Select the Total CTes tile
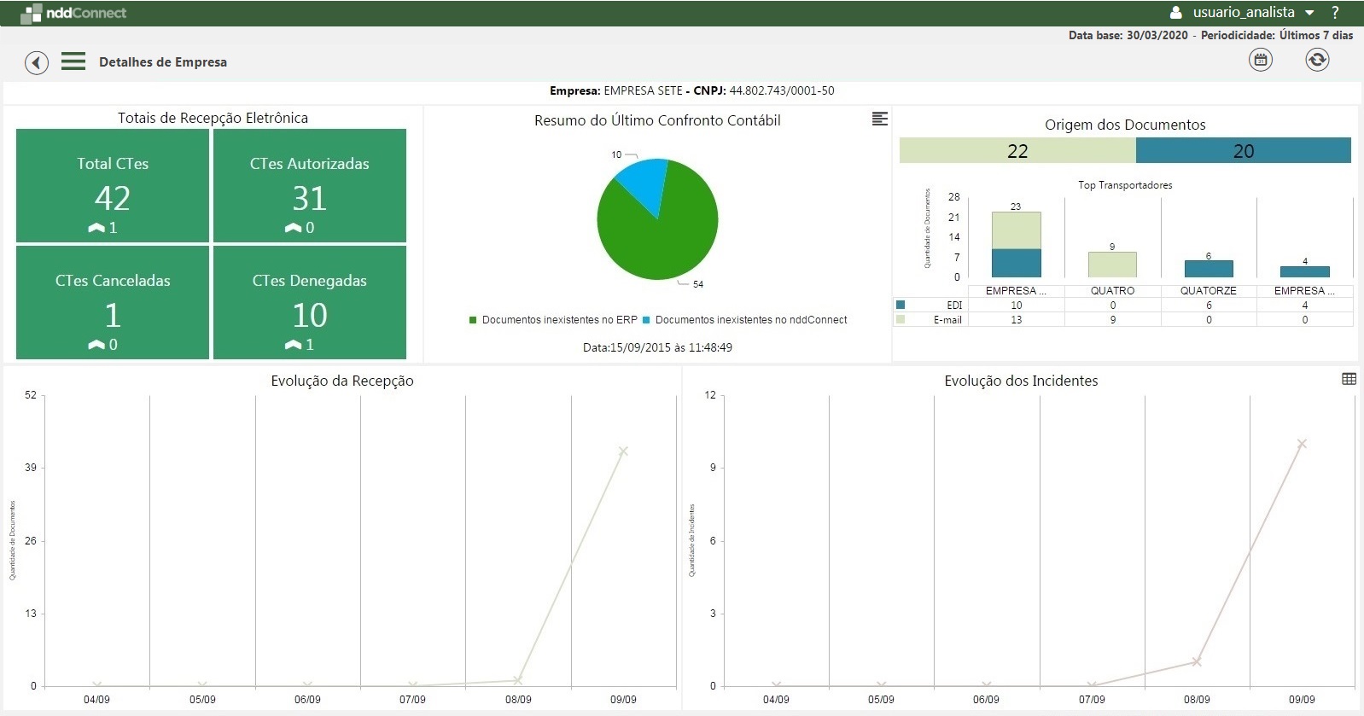The height and width of the screenshot is (716, 1364). point(113,186)
